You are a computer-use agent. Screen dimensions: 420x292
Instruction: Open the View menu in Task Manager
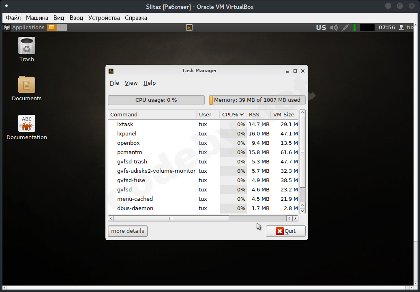[x=131, y=83]
